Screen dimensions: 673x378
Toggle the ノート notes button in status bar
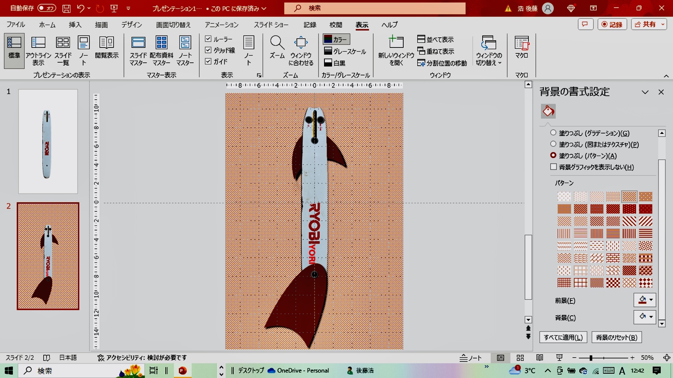coord(471,358)
